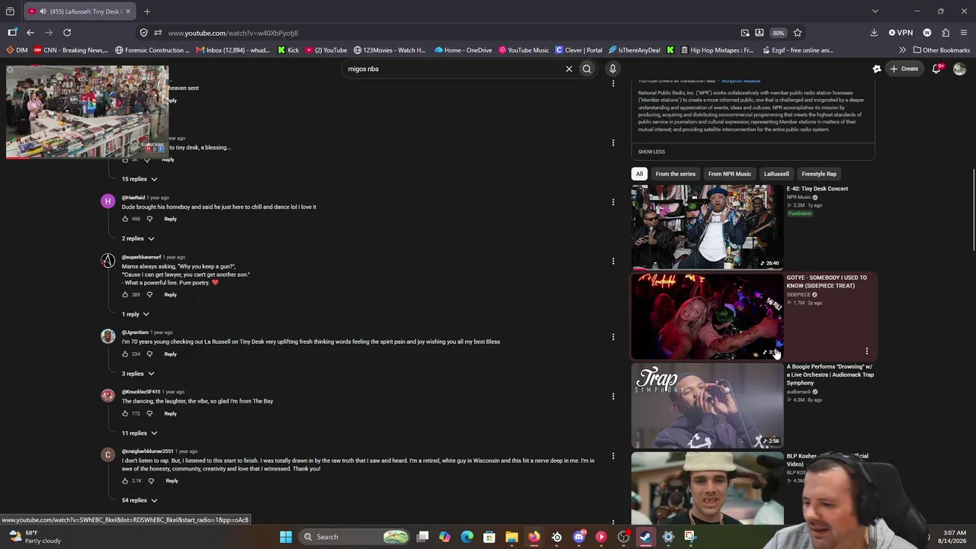The height and width of the screenshot is (549, 976).
Task: Open Steam from the taskbar
Action: tap(646, 537)
